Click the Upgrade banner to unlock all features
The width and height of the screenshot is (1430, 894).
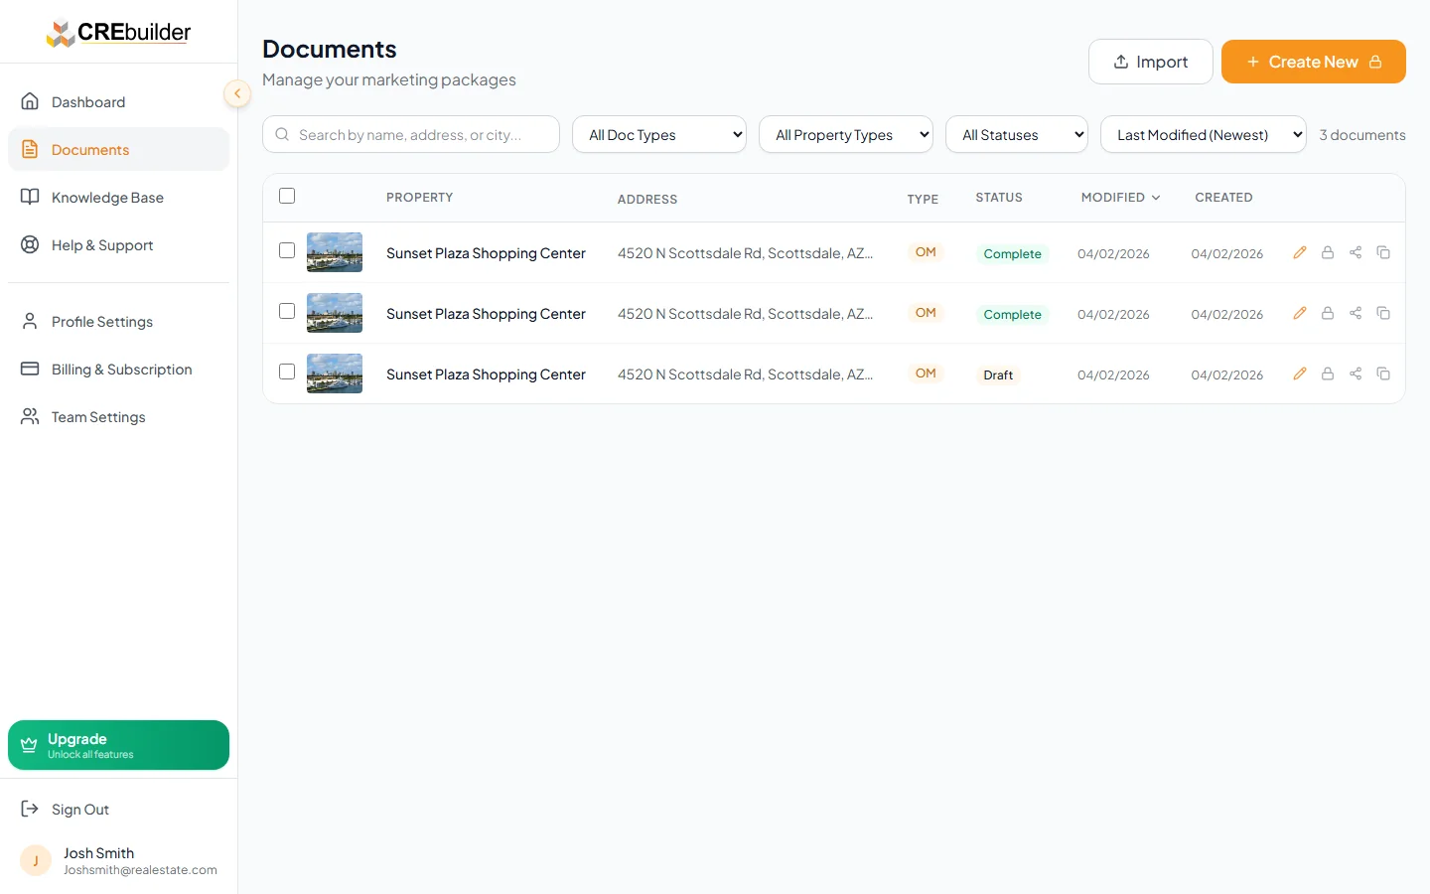118,745
